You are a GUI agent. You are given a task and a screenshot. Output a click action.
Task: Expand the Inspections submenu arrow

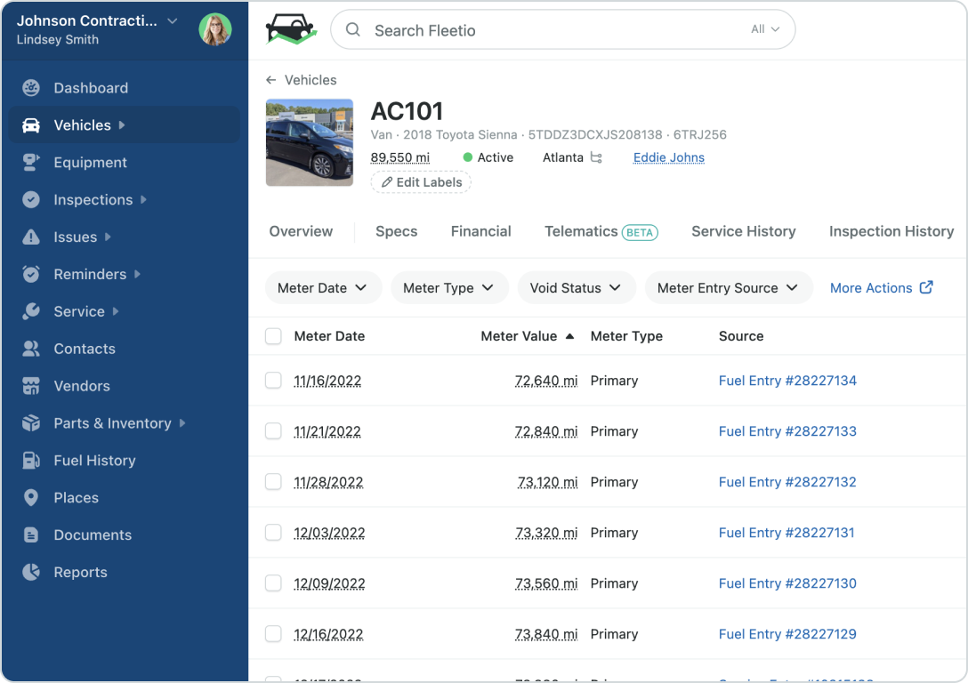click(x=144, y=200)
